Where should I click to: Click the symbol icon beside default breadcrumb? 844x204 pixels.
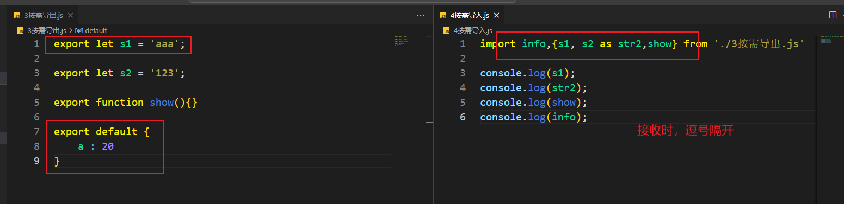(79, 31)
